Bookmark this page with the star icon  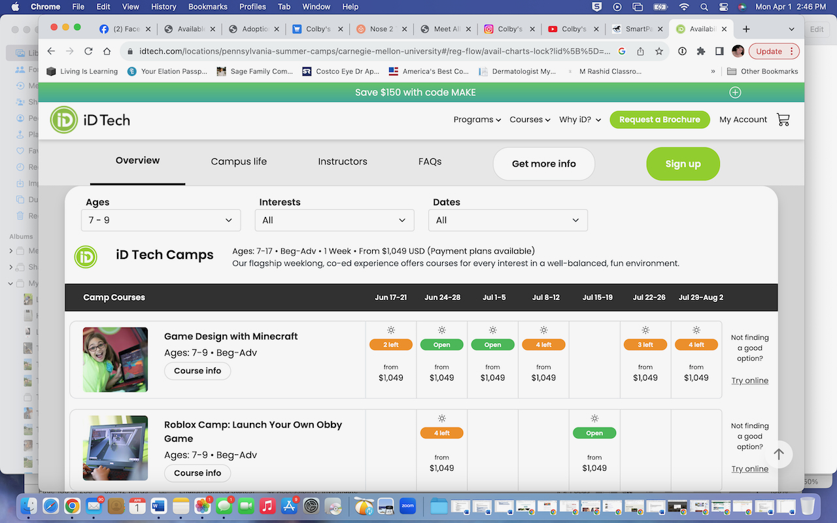(659, 51)
